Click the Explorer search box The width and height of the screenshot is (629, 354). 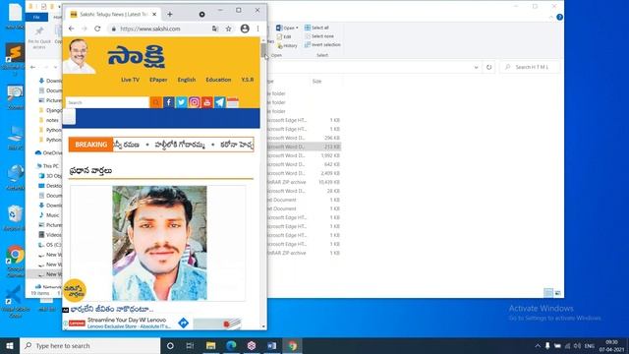(530, 67)
